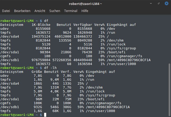Click the 'df -lh' command text
This screenshot has height=117, width=171.
50,68
